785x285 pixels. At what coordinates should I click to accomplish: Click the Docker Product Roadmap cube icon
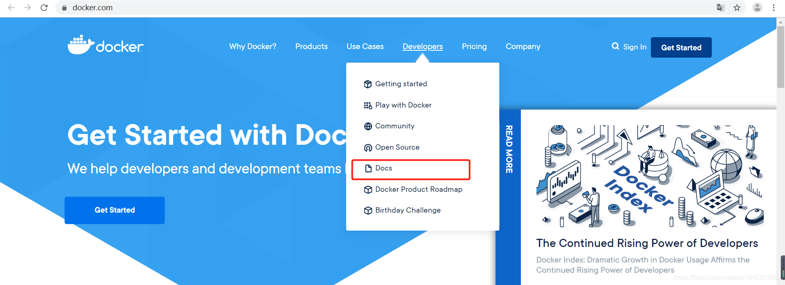368,190
